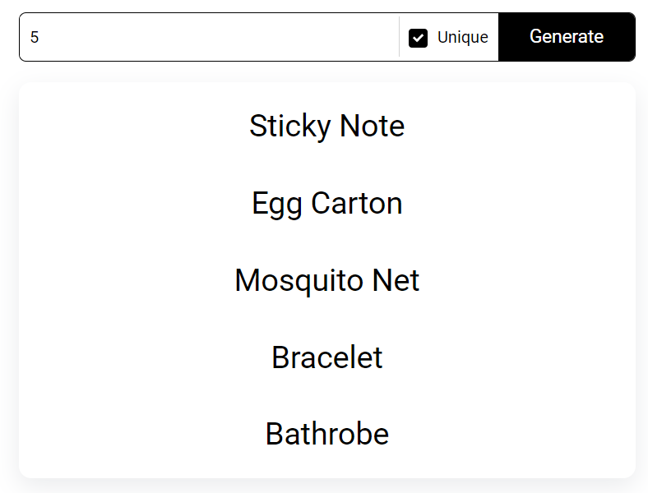Click the Mosquito Net result
The height and width of the screenshot is (493, 648).
[326, 281]
